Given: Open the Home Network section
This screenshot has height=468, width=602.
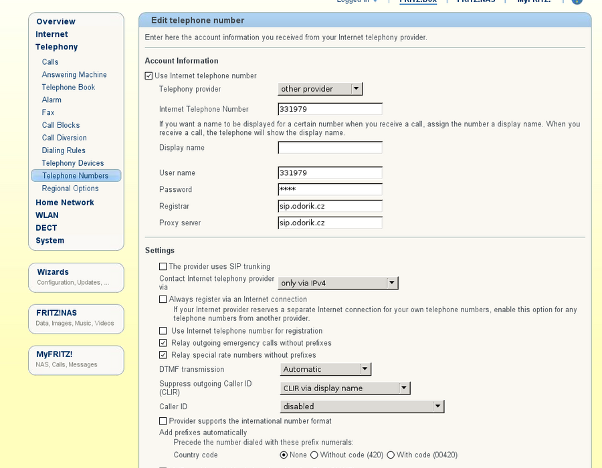Looking at the screenshot, I should 65,203.
